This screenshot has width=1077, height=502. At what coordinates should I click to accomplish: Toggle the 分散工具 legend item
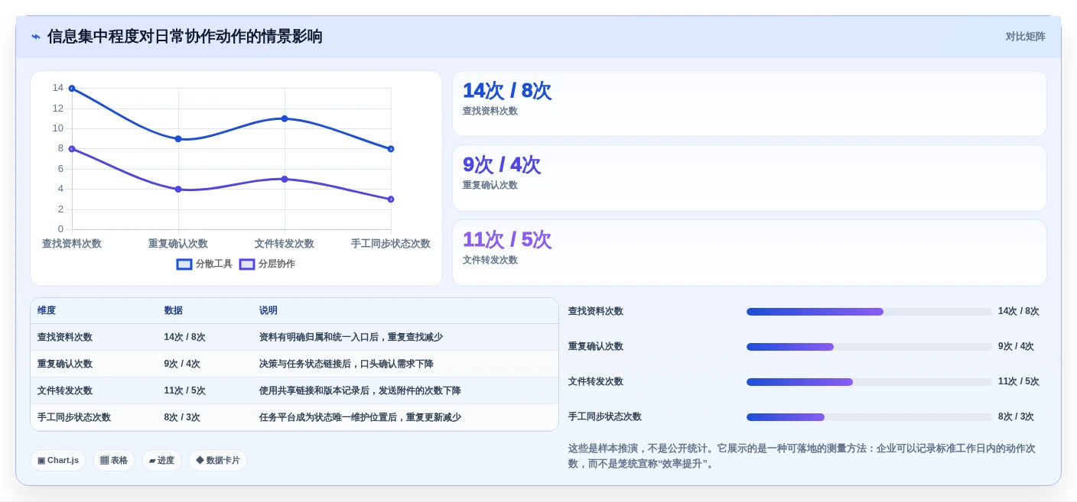204,264
